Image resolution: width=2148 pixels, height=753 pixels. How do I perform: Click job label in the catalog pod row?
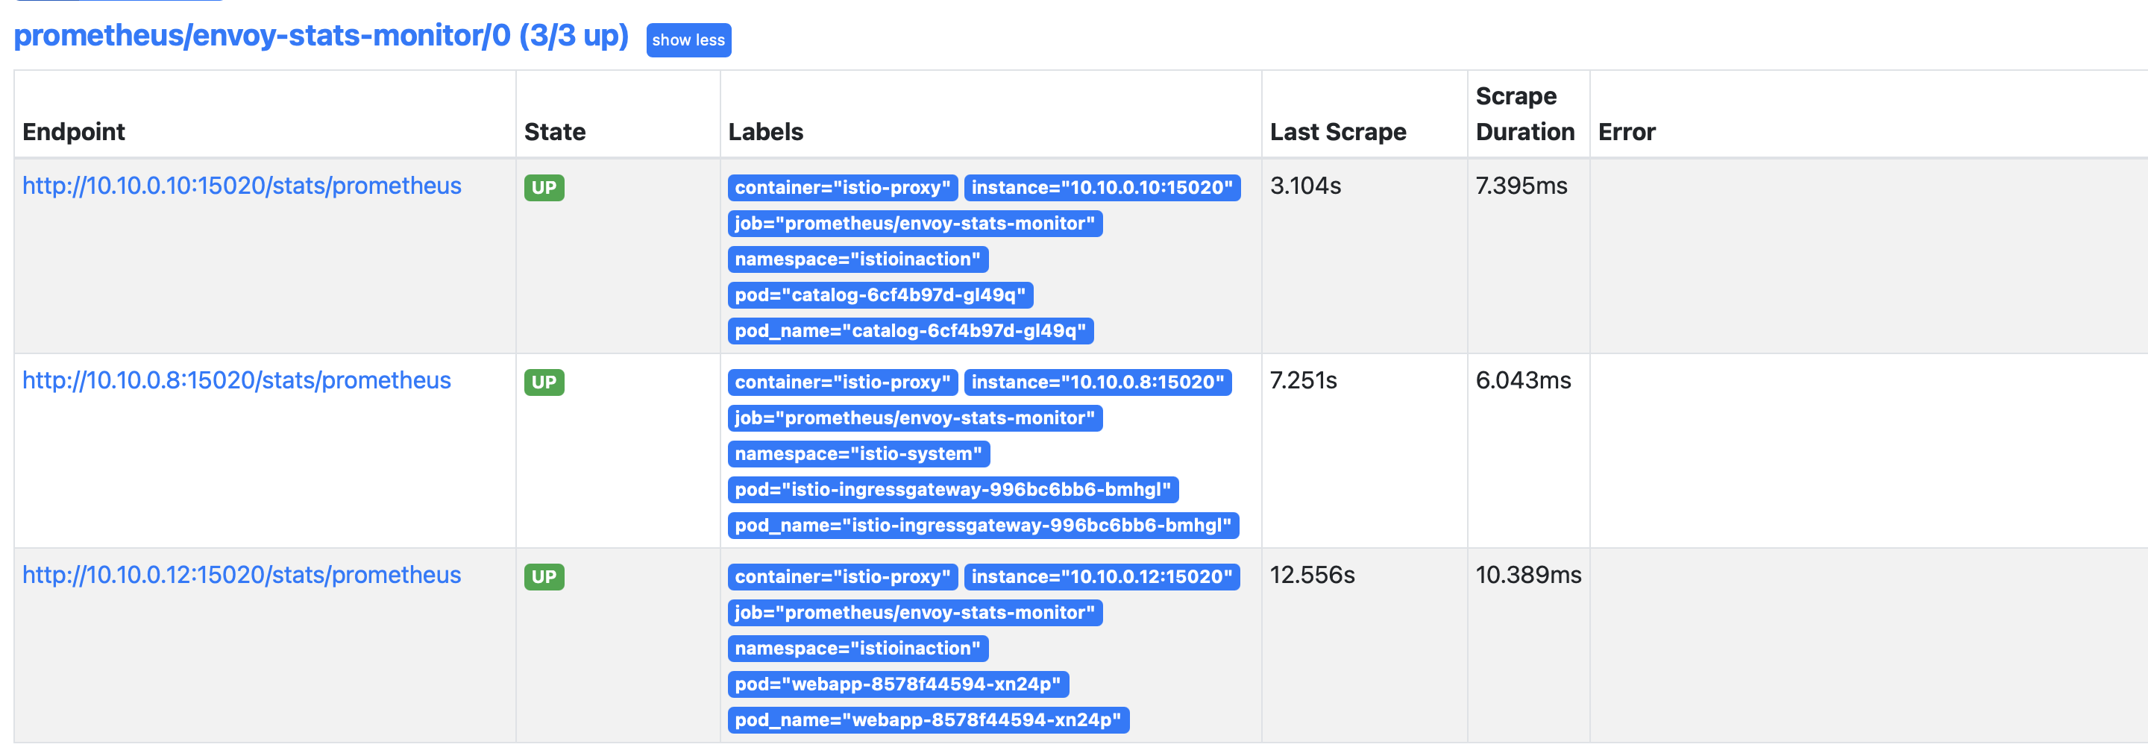click(914, 224)
